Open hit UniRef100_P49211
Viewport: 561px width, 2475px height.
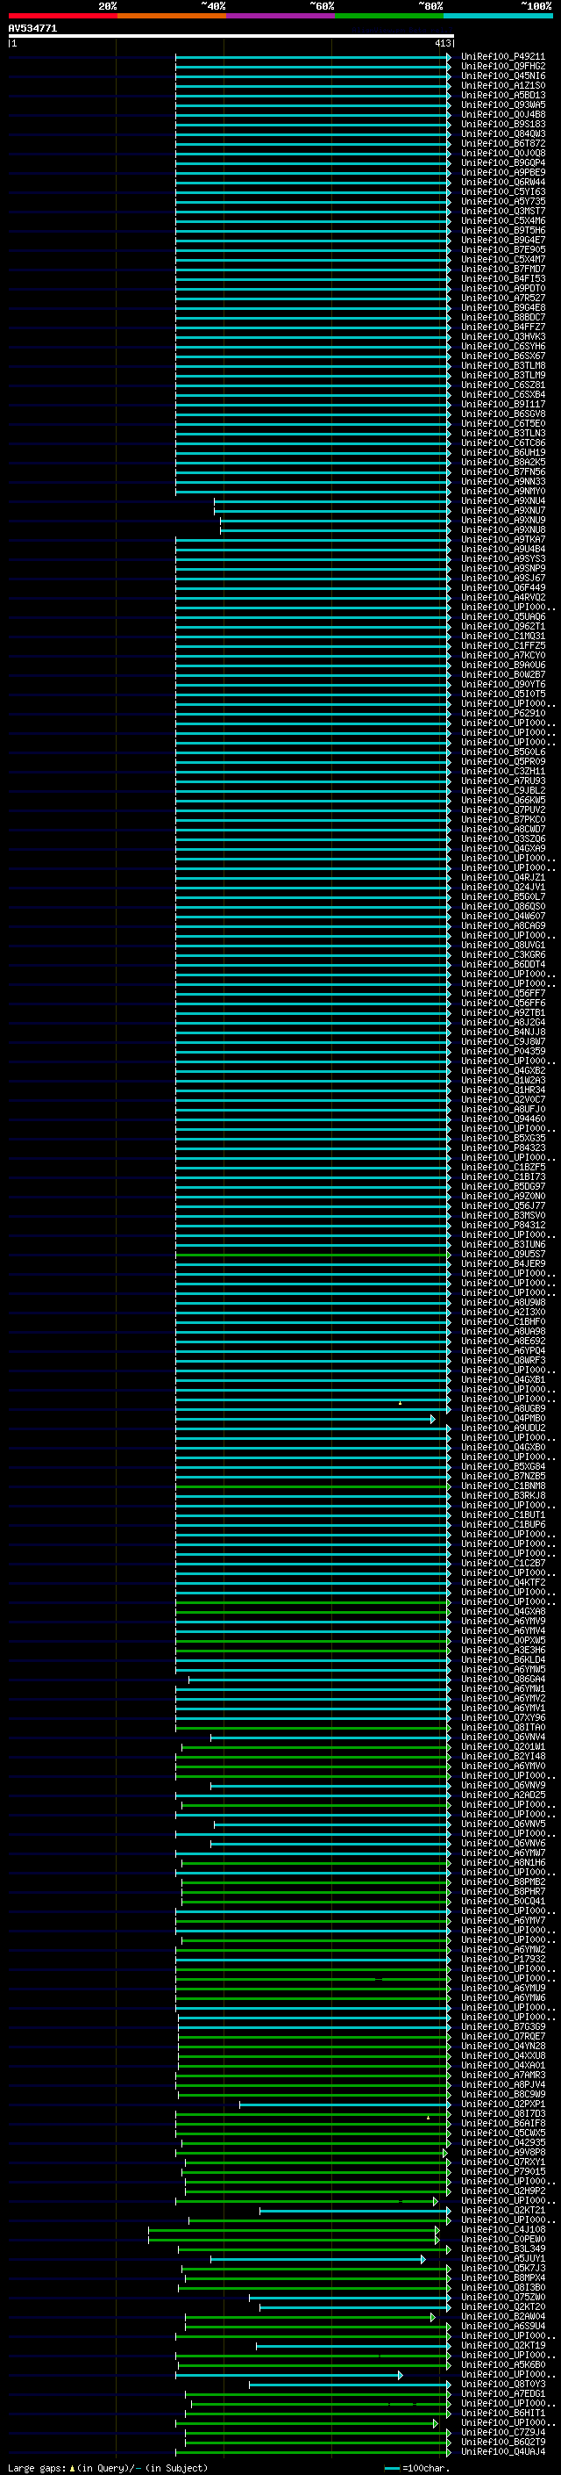click(502, 57)
